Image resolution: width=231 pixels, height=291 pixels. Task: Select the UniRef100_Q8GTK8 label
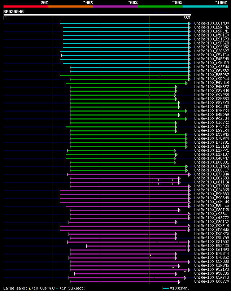[212, 210]
